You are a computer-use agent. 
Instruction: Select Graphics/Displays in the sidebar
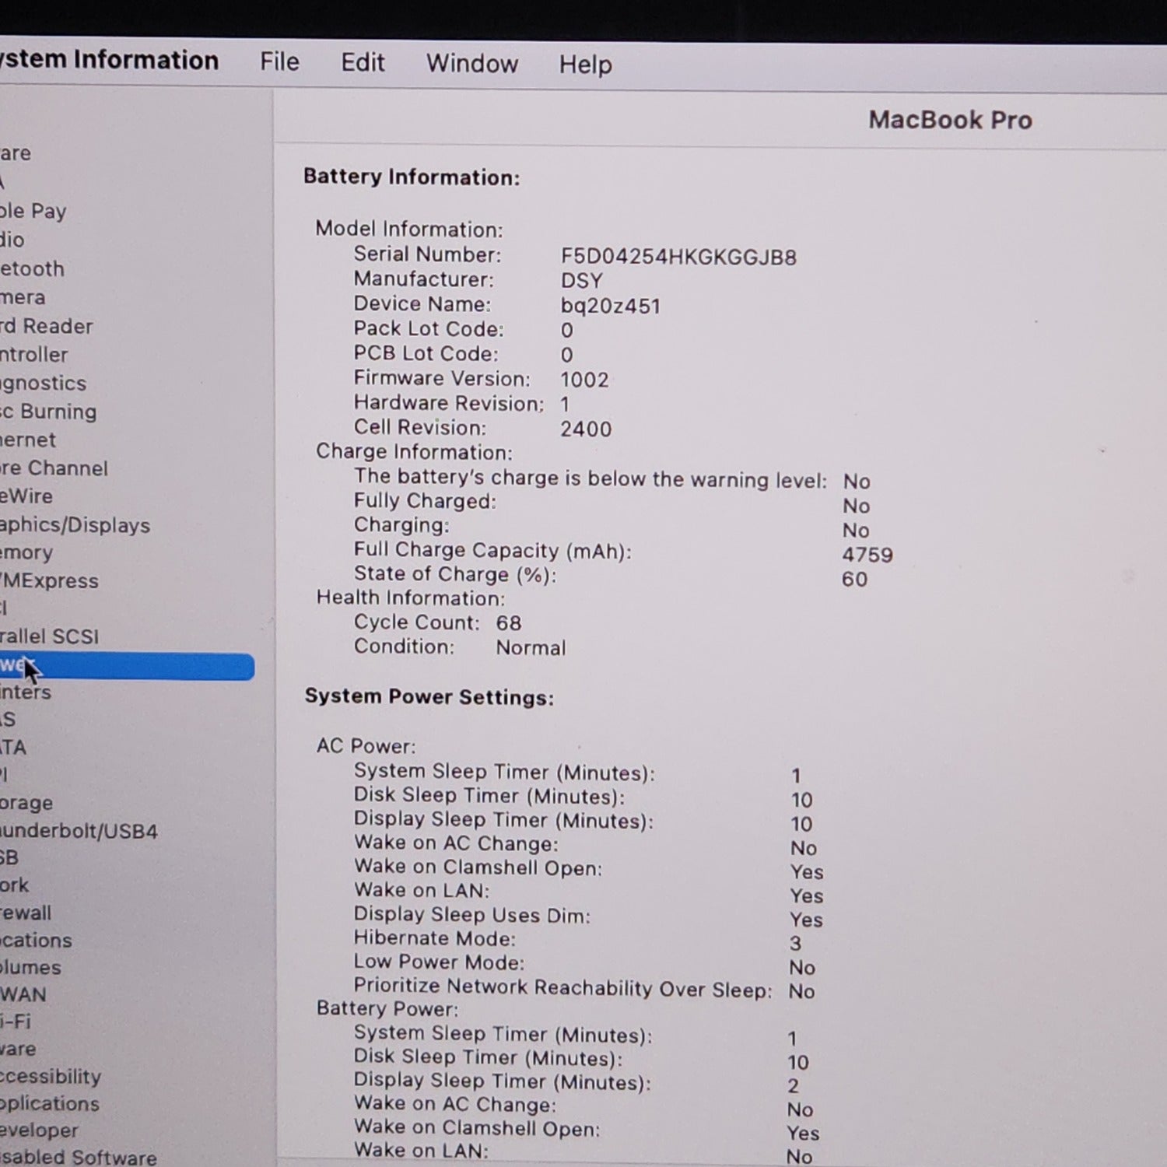[75, 526]
